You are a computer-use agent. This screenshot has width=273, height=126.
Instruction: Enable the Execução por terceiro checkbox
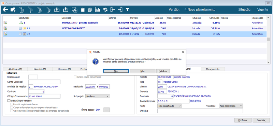pyautogui.click(x=9, y=100)
